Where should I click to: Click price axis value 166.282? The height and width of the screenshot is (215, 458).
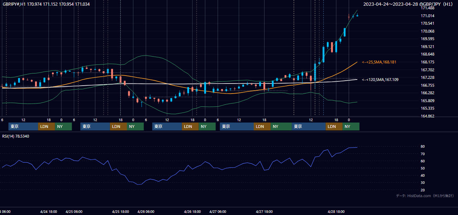pos(428,93)
